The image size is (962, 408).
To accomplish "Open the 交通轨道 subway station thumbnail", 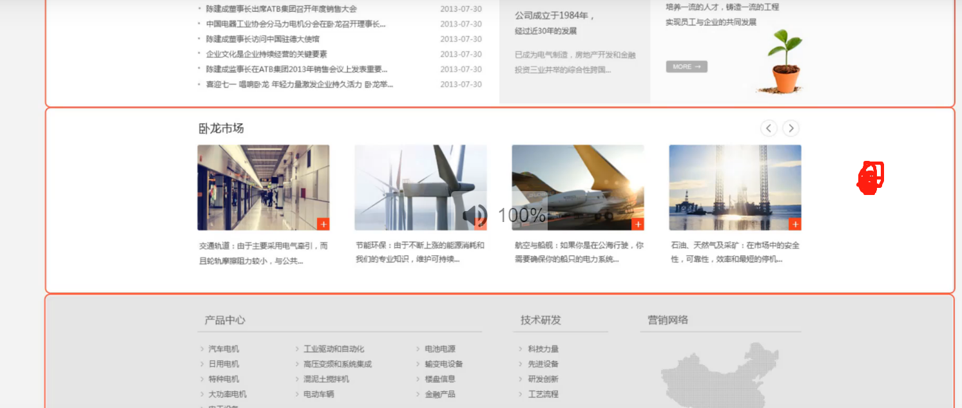I will [x=263, y=187].
